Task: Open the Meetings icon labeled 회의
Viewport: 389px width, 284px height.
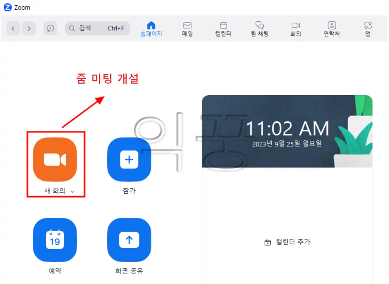Action: 296,28
